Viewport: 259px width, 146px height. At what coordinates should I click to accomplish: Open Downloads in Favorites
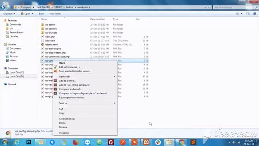pos(15,24)
